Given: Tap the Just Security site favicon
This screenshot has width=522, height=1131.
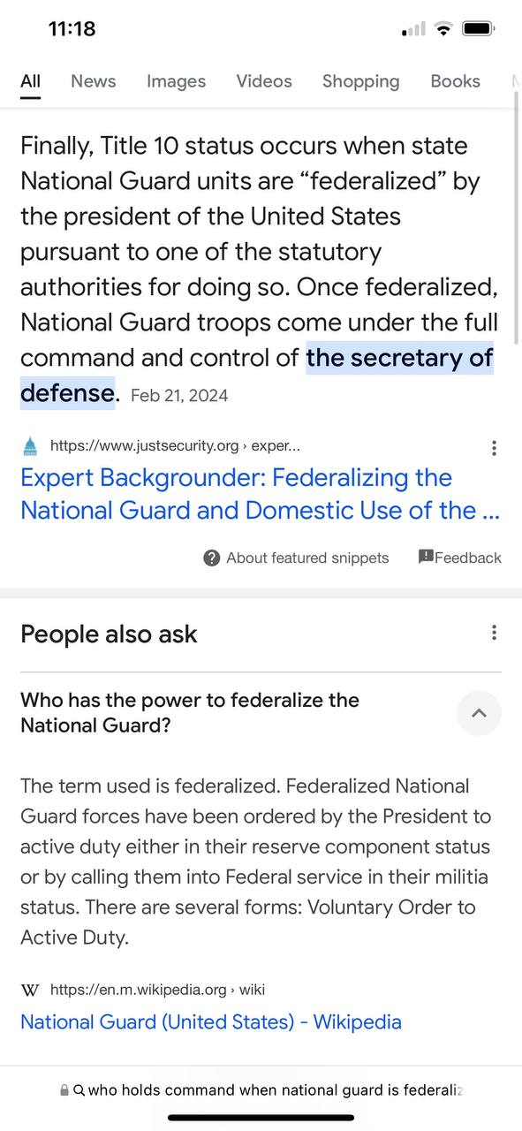Looking at the screenshot, I should tap(31, 446).
